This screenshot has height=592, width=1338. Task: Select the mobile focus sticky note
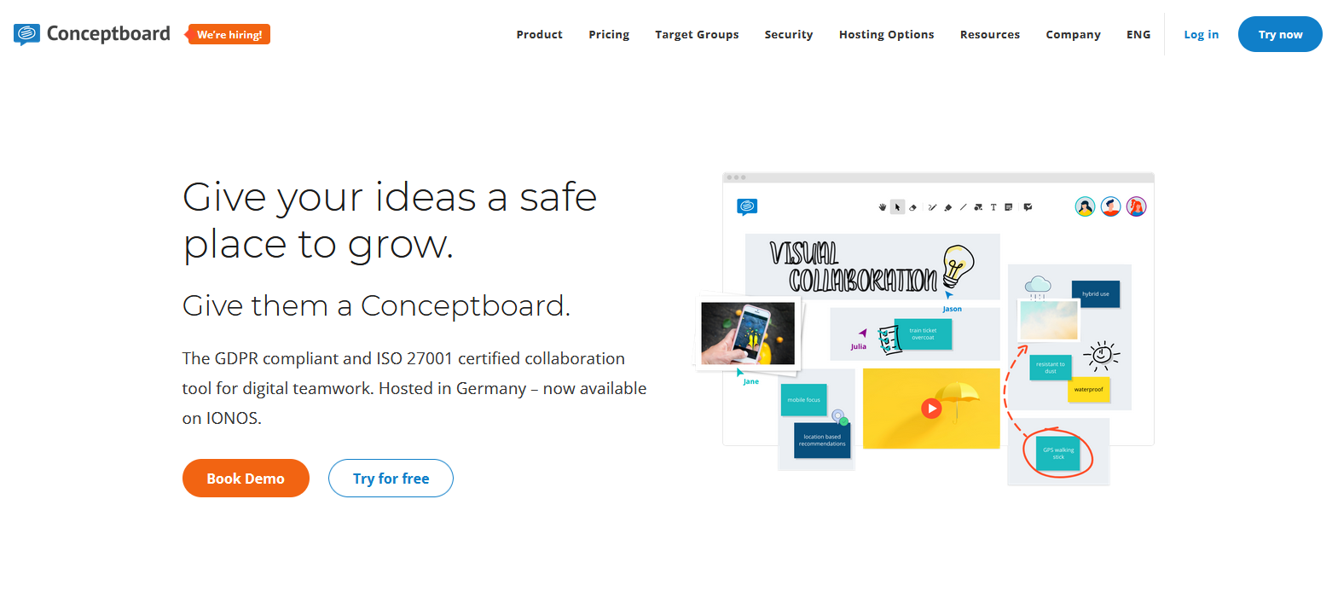pos(803,399)
